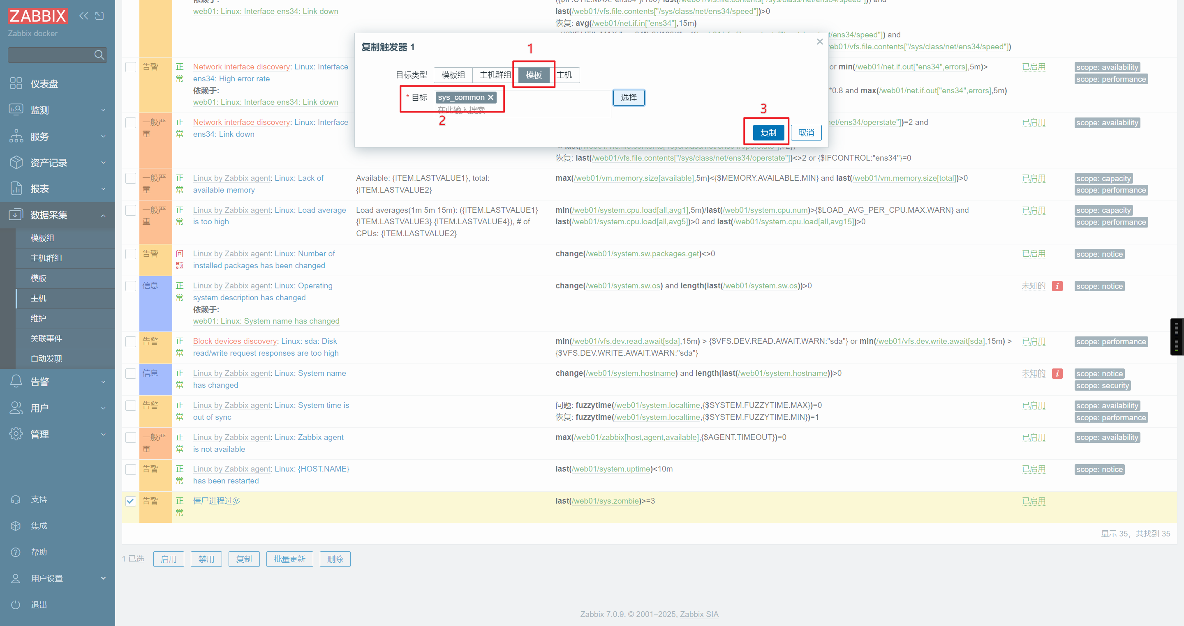This screenshot has height=626, width=1184.
Task: Collapse the 数据采集 menu chevron
Action: (x=104, y=215)
